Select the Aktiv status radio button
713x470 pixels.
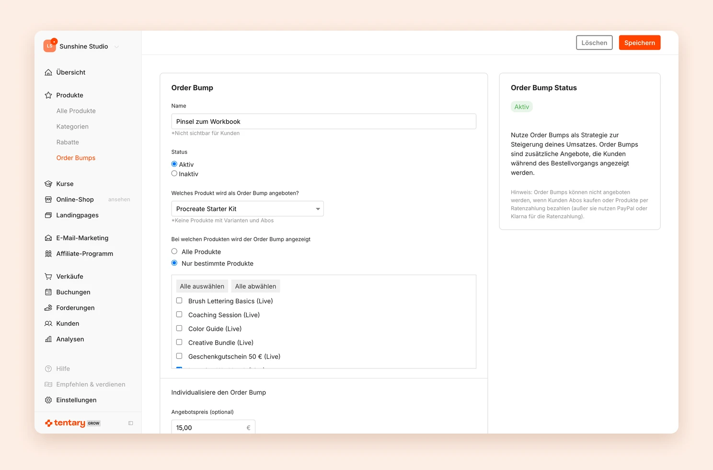(174, 164)
